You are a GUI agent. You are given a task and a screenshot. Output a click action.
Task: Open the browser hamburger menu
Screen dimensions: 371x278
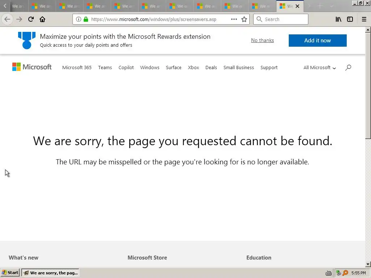click(364, 19)
